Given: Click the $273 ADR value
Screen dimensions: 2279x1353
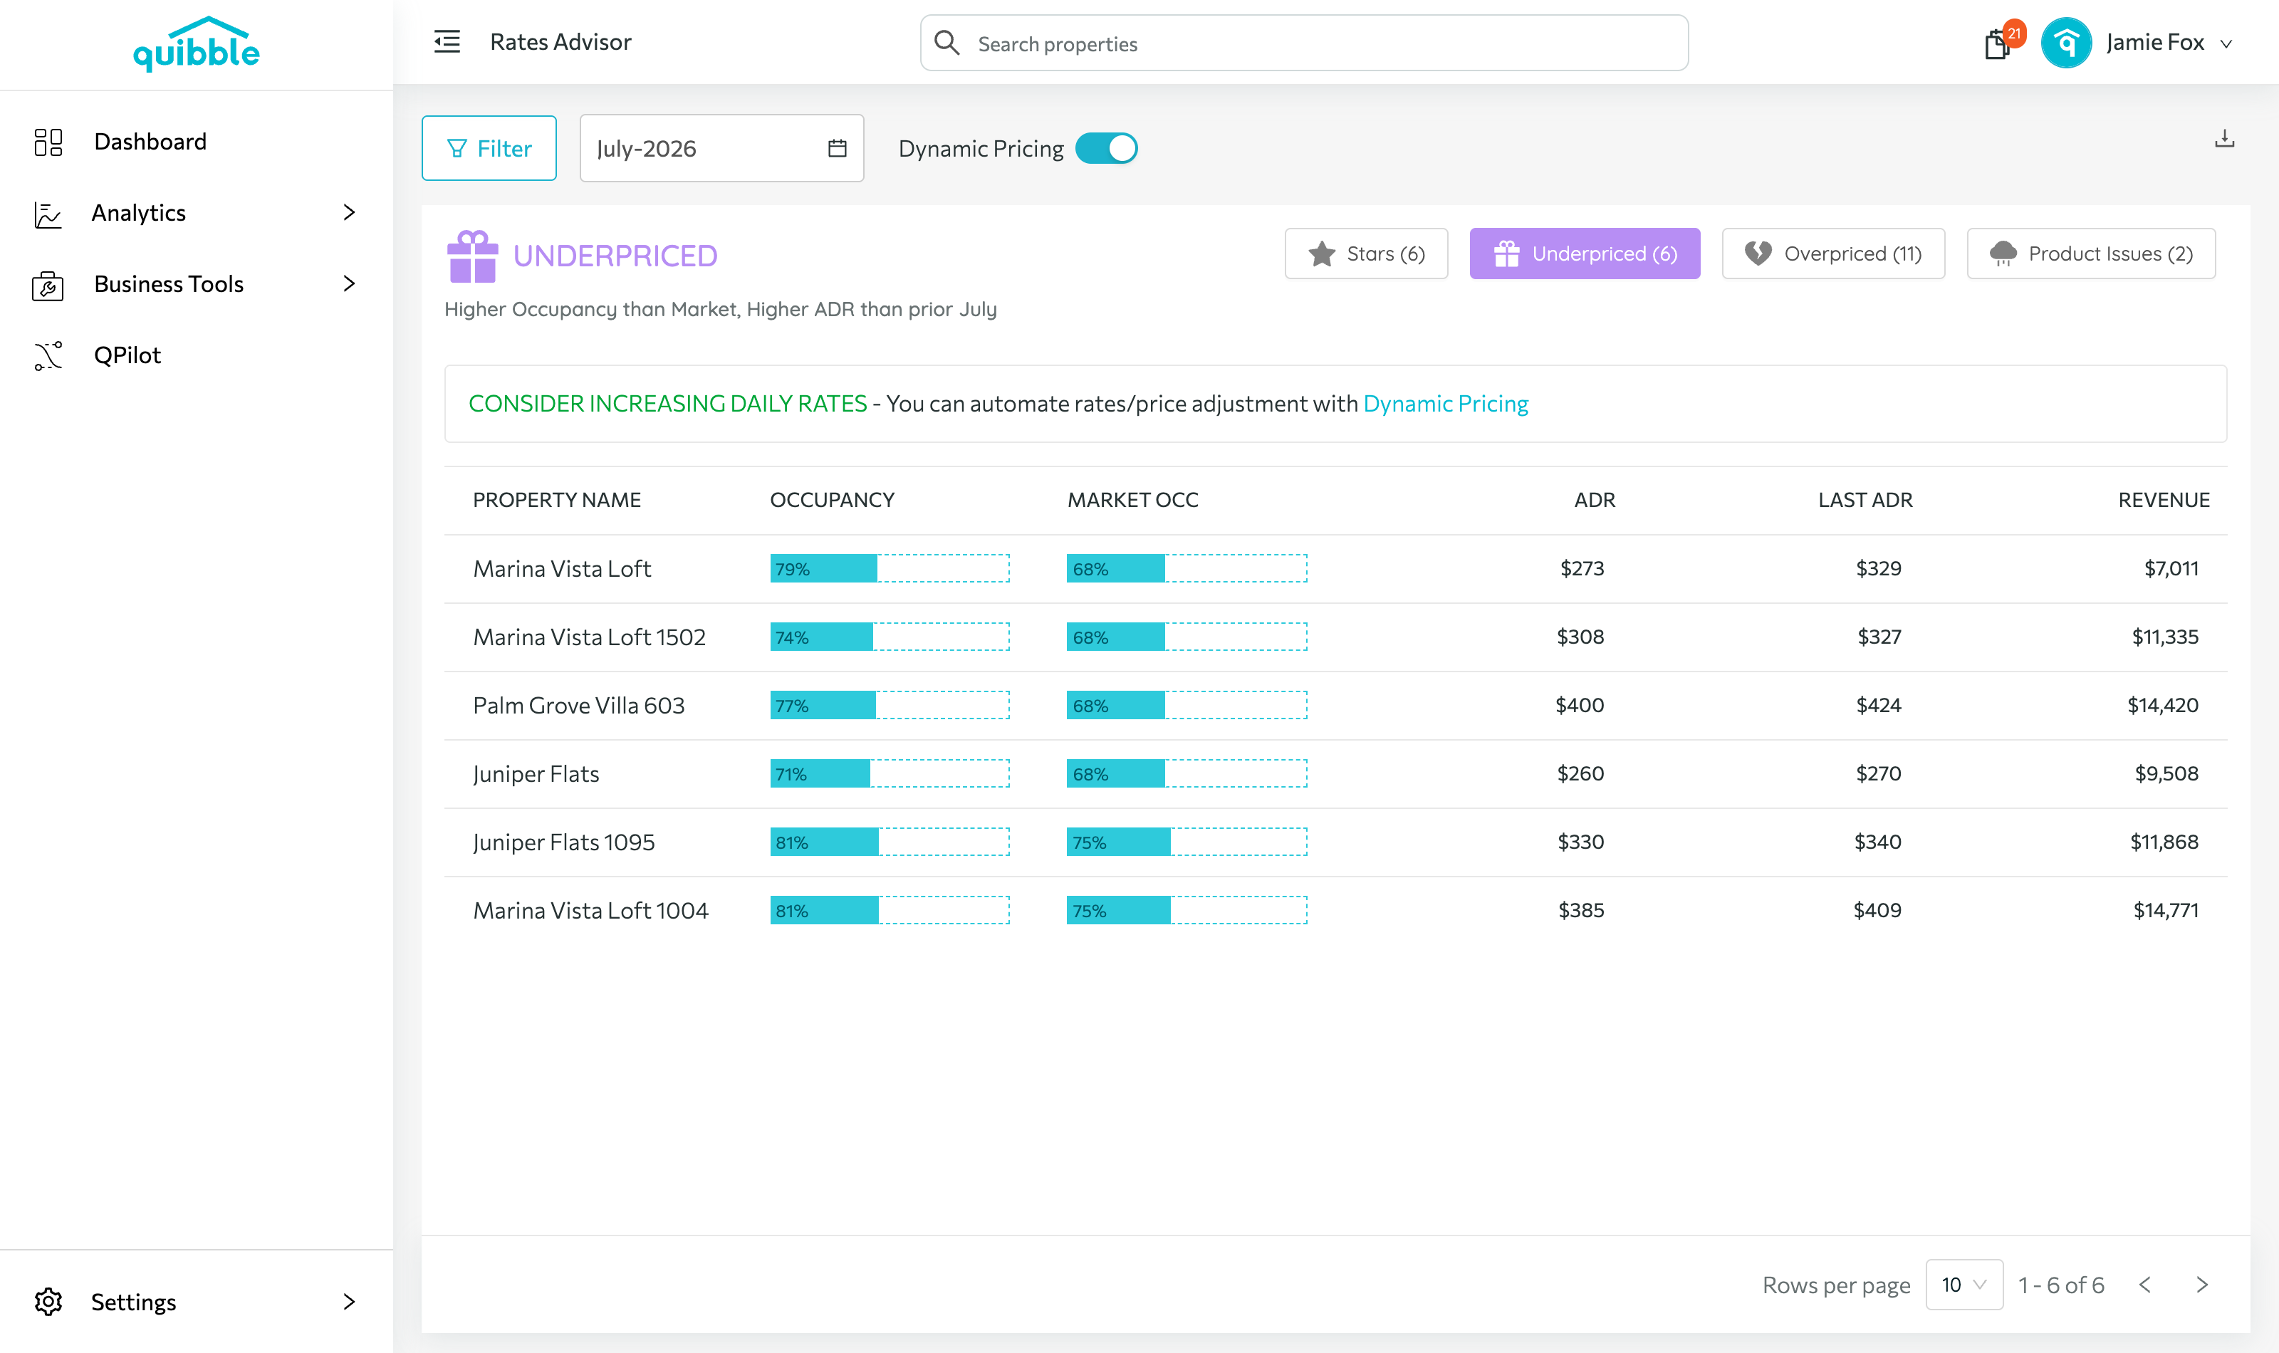Looking at the screenshot, I should 1582,569.
